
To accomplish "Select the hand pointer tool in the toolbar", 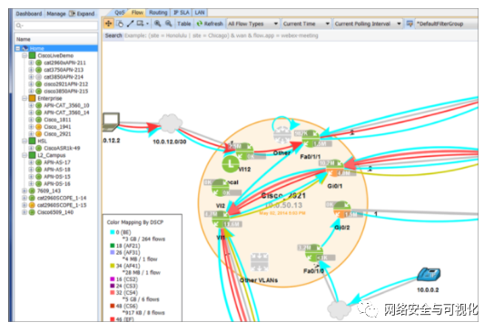I will (120, 24).
